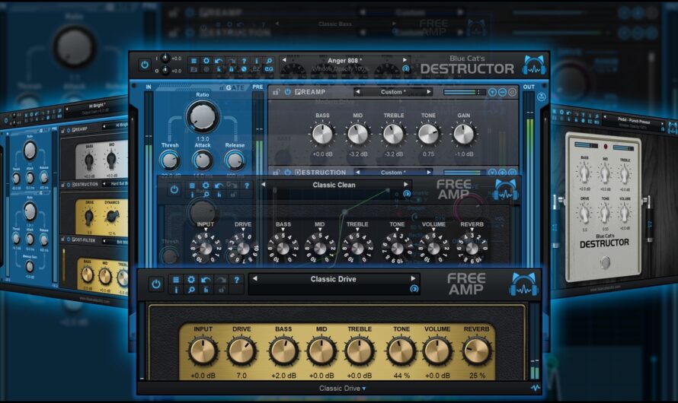Click the EQ icon in Destructor toolbar

[269, 69]
